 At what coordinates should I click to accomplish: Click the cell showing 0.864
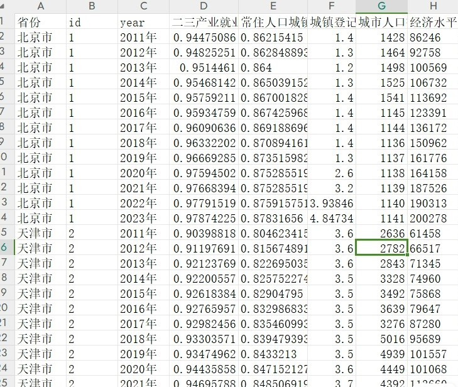coord(273,68)
